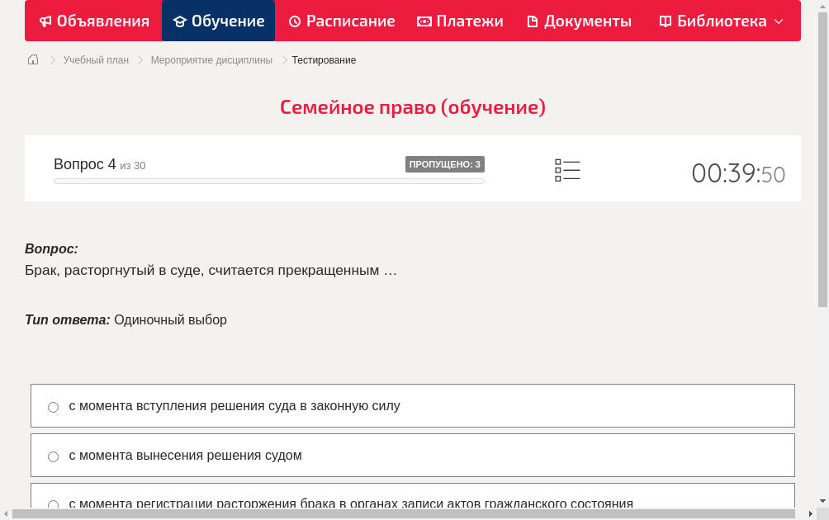Image resolution: width=829 pixels, height=520 pixels.
Task: Select answer 'с момента вынесения решения судом'
Action: pyautogui.click(x=53, y=456)
